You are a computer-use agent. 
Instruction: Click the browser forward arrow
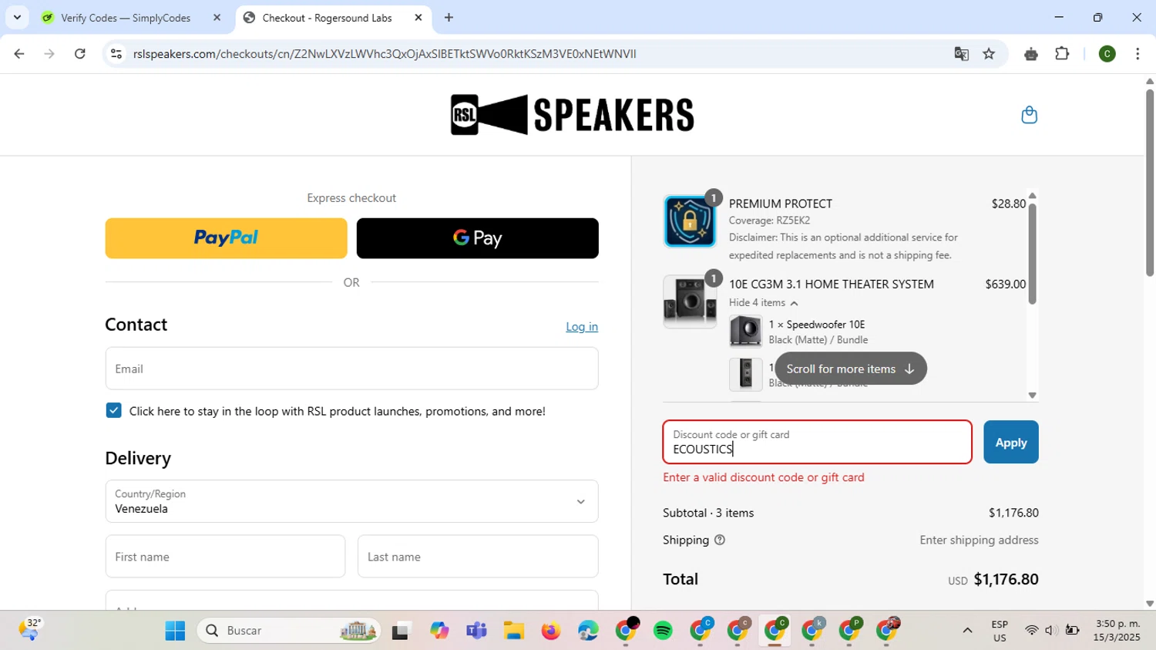click(x=49, y=54)
